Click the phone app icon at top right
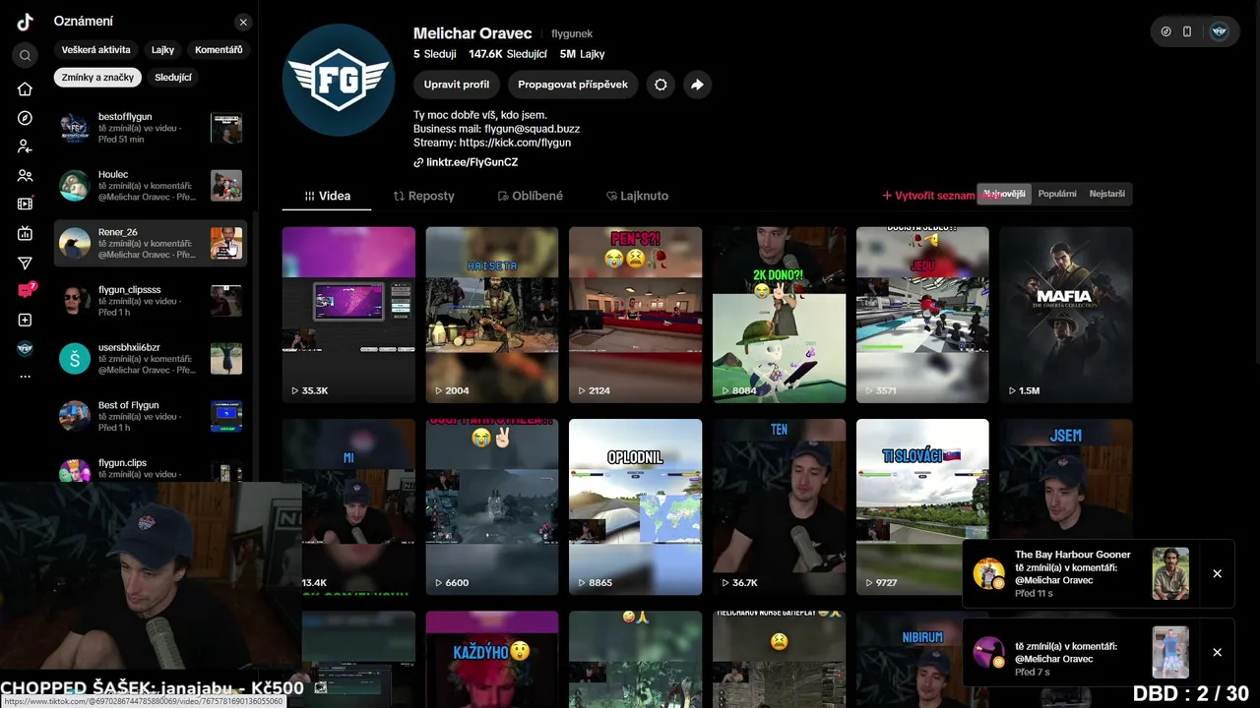Screen dimensions: 1260x708 [x=1187, y=31]
